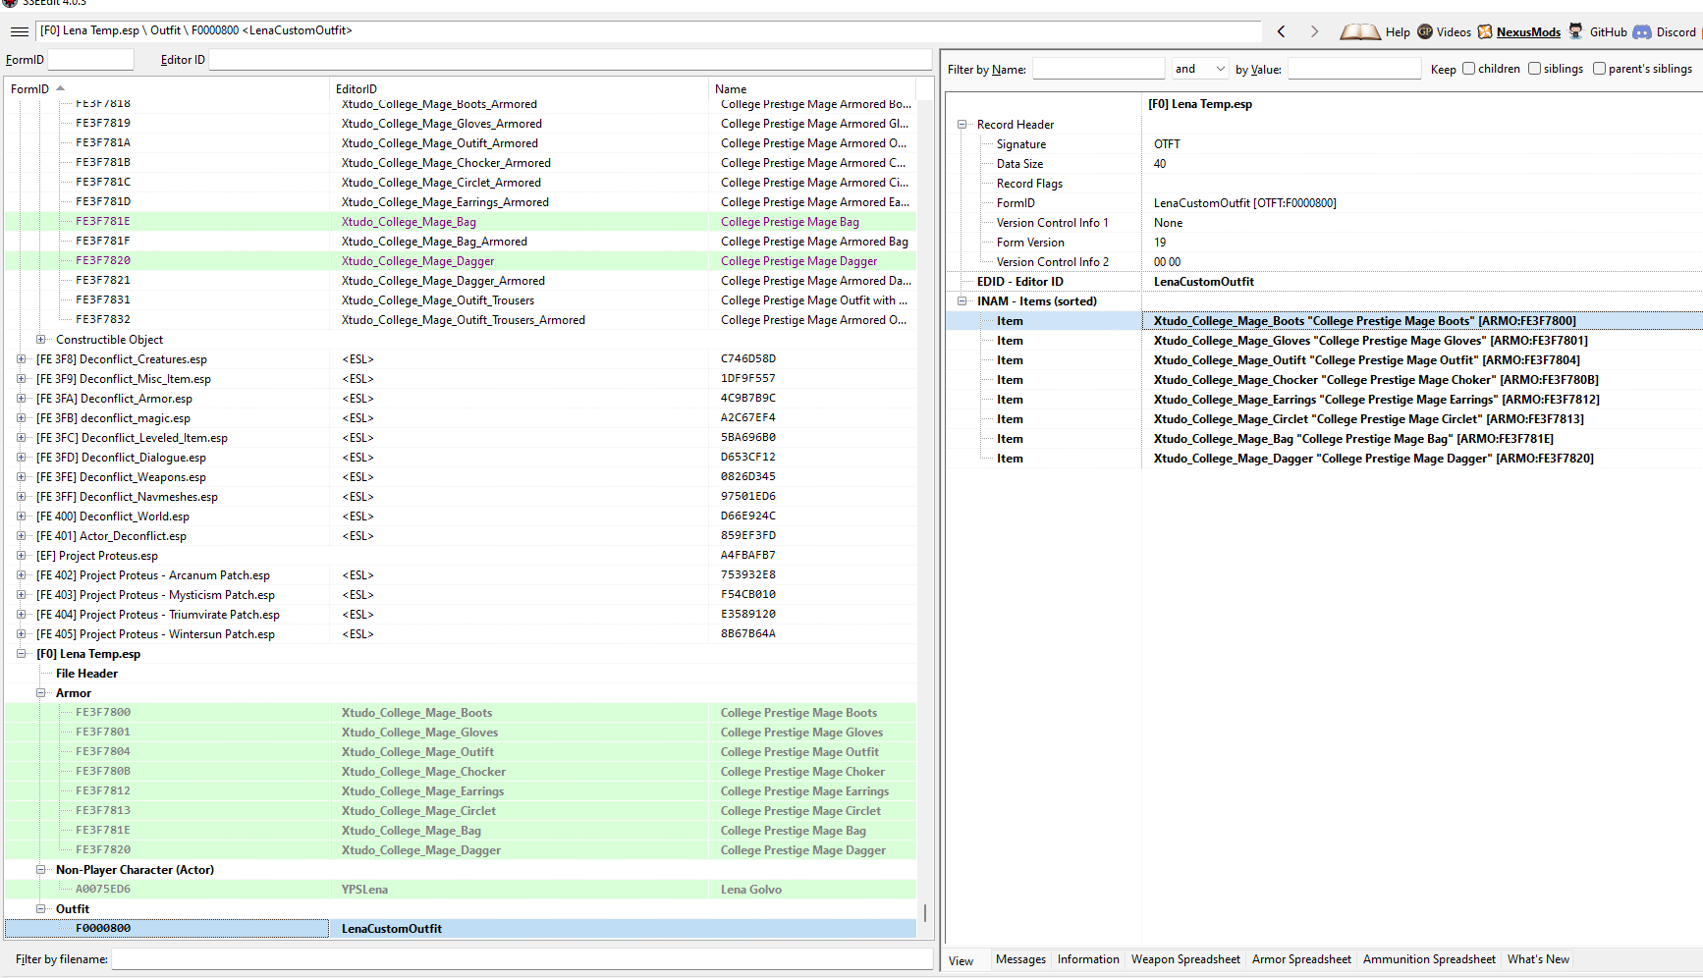Switch to Ammunition Spreadsheet tab
The image size is (1703, 978).
1429,959
